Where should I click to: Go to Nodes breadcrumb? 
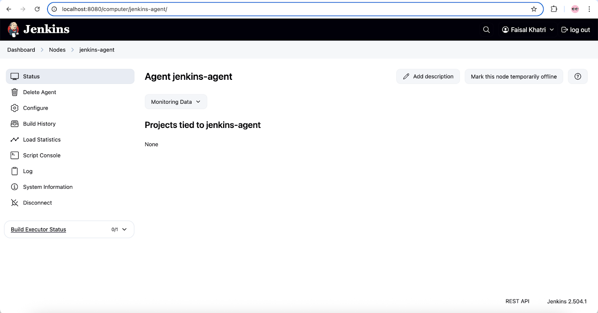[57, 50]
